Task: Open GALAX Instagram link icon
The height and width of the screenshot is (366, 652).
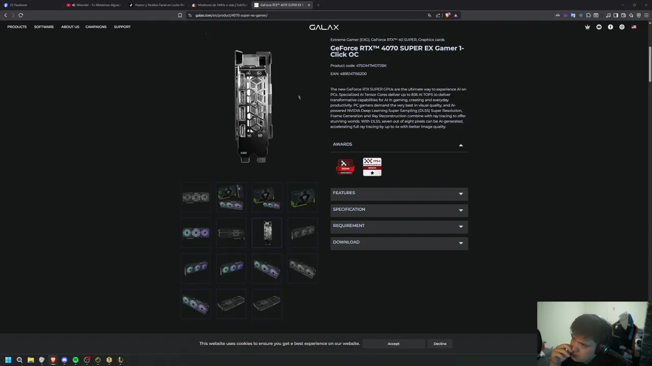Action: [622, 27]
